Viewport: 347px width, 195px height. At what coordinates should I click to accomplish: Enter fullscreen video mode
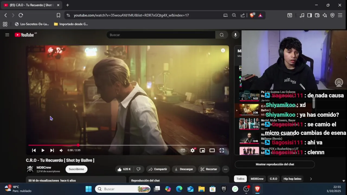[222, 150]
